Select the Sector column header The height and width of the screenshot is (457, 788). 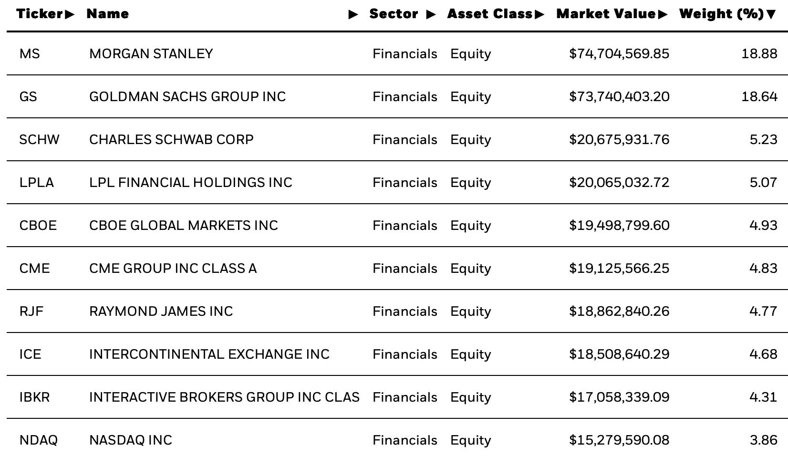pyautogui.click(x=394, y=14)
